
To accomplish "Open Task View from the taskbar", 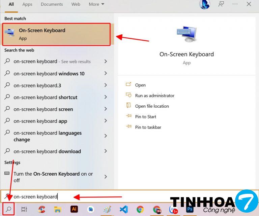I will (x=24, y=209).
